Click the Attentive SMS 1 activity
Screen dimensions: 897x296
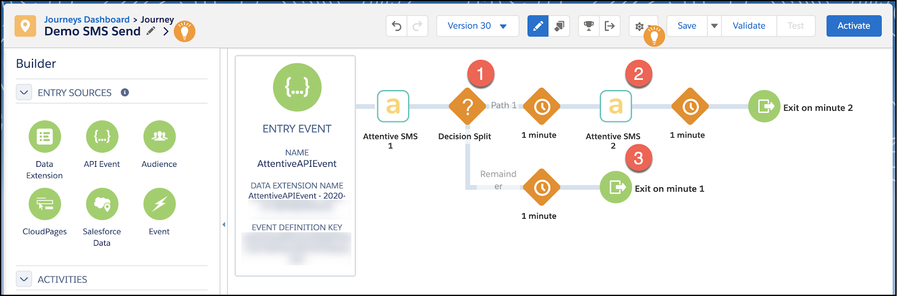pyautogui.click(x=393, y=106)
